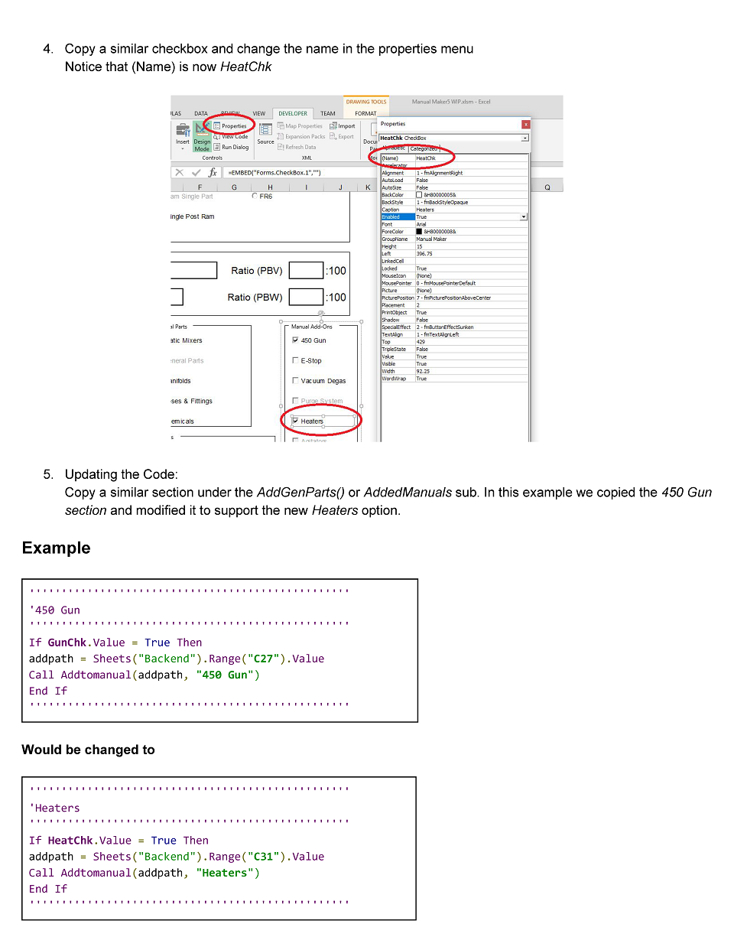Image resolution: width=734 pixels, height=950 pixels.
Task: Click the BackColor swatch in Properties
Action: [x=419, y=195]
